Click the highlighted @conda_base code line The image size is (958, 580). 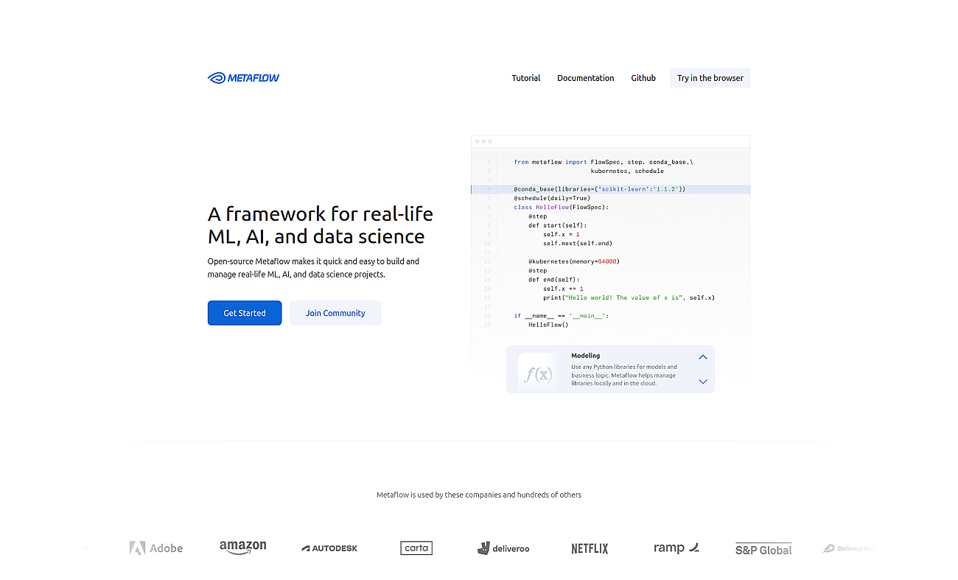pos(610,189)
